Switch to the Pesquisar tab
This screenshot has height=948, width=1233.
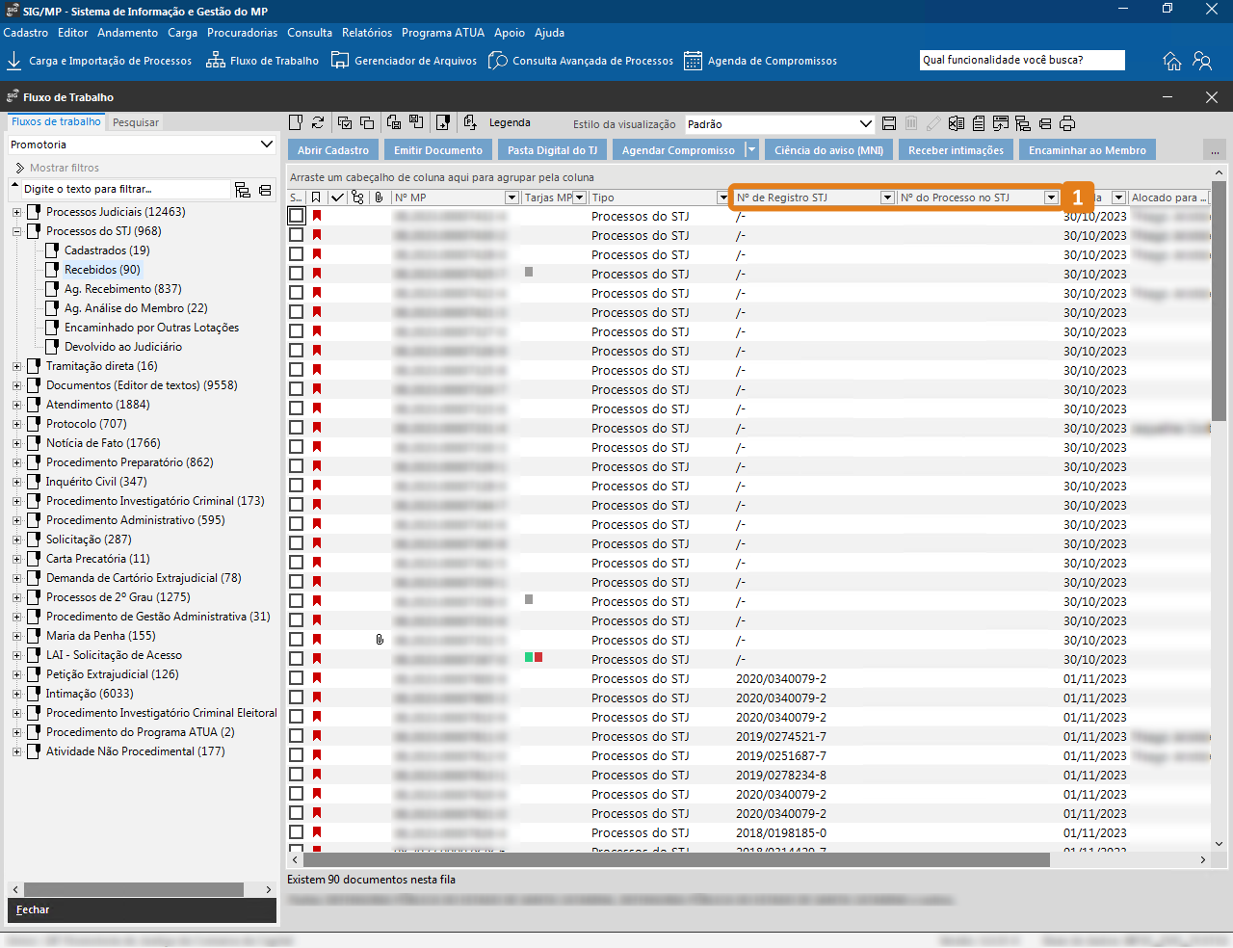click(x=136, y=122)
